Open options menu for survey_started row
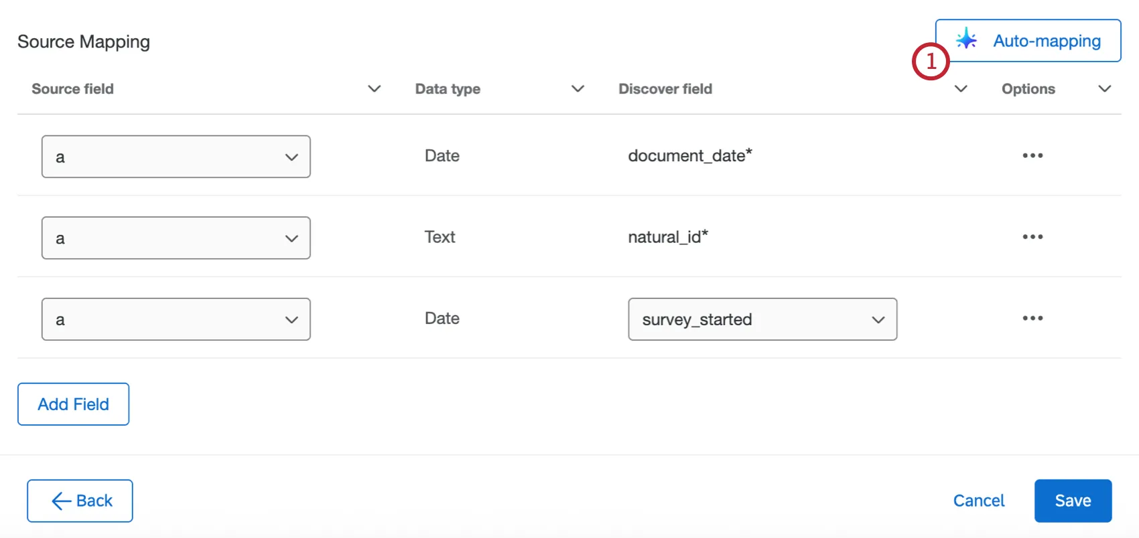Screen dimensions: 1139x538 point(1032,319)
